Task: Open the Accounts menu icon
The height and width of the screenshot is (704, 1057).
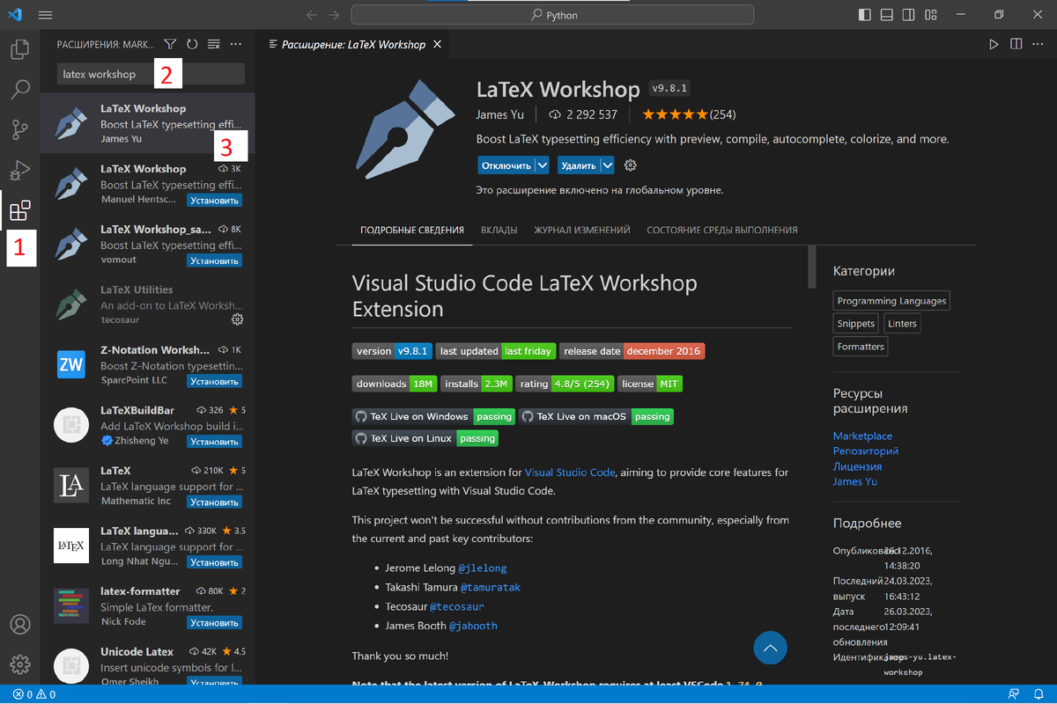Action: point(19,624)
